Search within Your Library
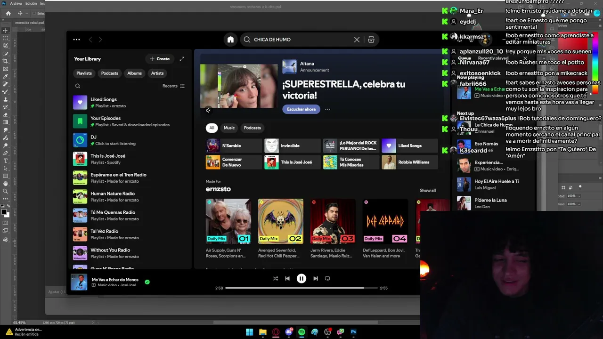This screenshot has height=339, width=603. [x=78, y=86]
